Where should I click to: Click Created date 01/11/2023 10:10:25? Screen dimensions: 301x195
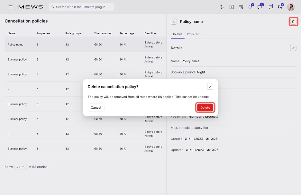(201, 139)
